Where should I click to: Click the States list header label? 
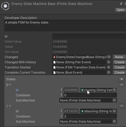(x=11, y=79)
